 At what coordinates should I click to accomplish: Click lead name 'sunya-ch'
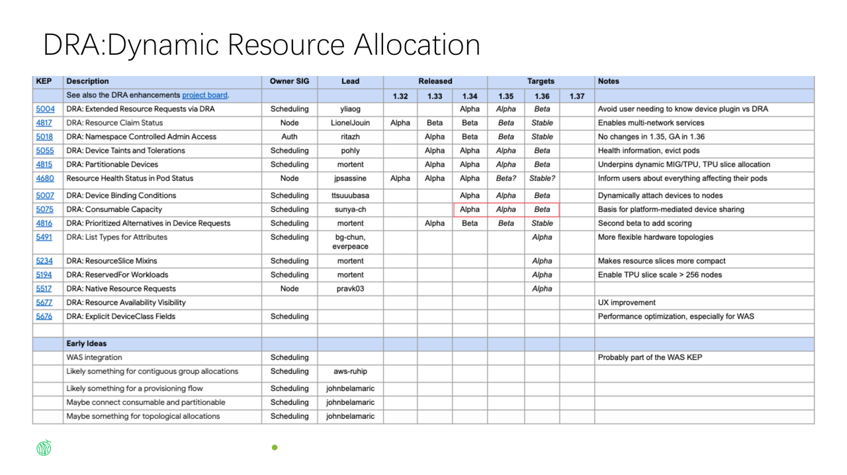pyautogui.click(x=350, y=209)
